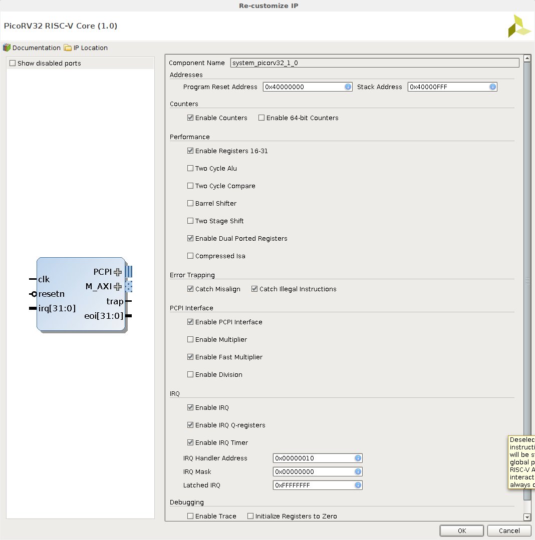Expand the M_AXI interface plus icon
Viewport: 535px width, 540px height.
pos(118,287)
